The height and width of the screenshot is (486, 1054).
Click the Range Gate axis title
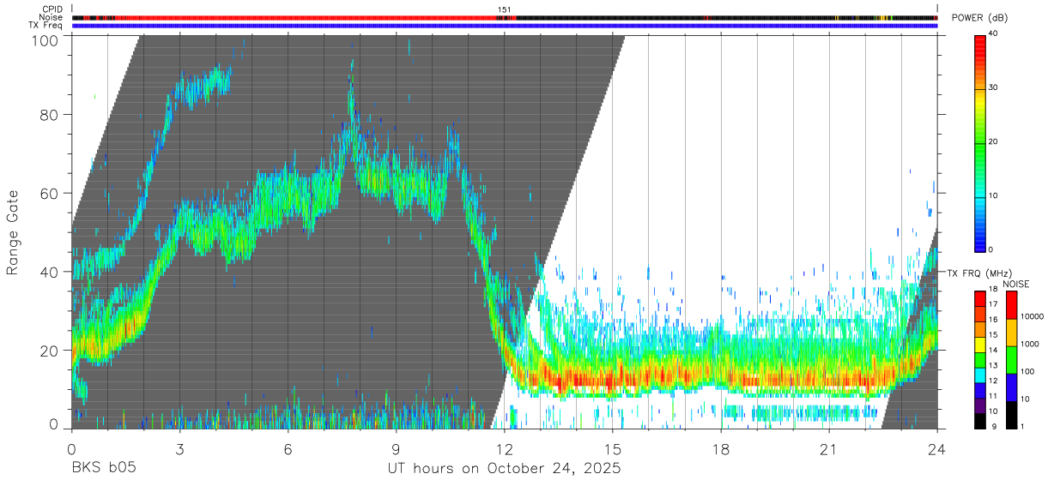[x=13, y=232]
